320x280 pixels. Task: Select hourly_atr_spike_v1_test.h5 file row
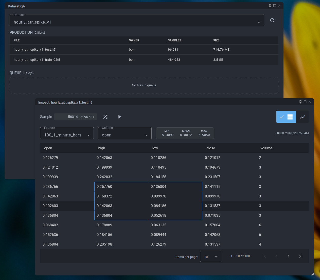point(35,50)
